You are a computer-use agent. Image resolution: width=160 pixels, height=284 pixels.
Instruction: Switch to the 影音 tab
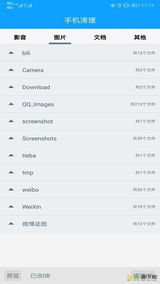pyautogui.click(x=20, y=37)
